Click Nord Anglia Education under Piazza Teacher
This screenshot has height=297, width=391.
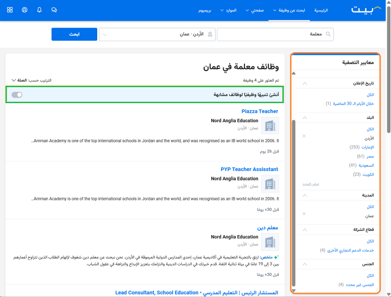[235, 121]
